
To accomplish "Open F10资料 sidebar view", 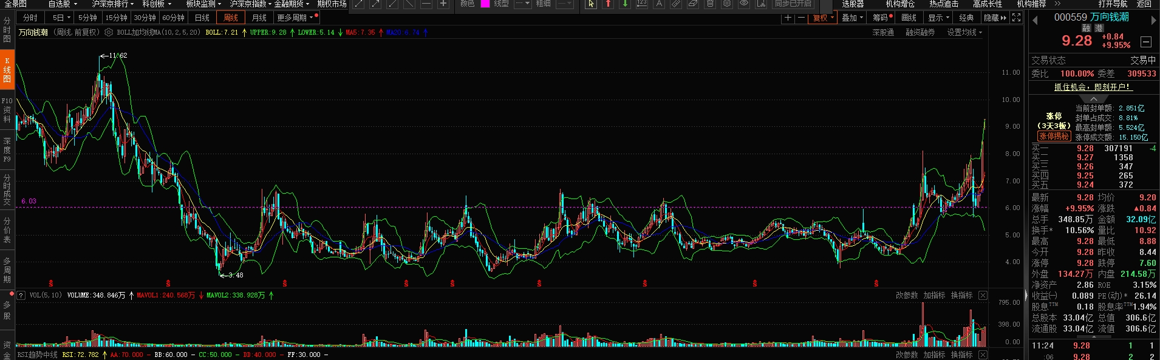I will pos(7,110).
